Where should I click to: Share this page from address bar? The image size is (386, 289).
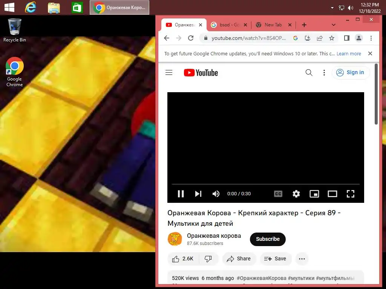(320, 38)
